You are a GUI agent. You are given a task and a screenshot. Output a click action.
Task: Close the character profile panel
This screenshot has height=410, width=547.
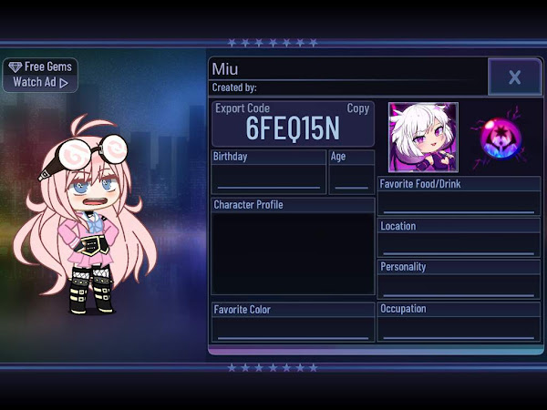tap(515, 77)
